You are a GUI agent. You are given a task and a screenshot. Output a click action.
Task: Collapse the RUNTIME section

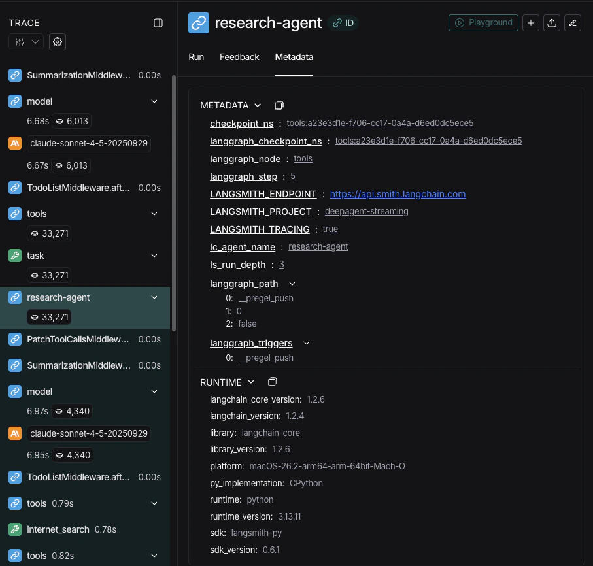(251, 382)
